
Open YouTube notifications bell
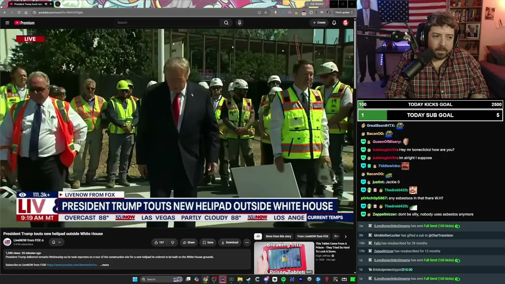tap(334, 22)
